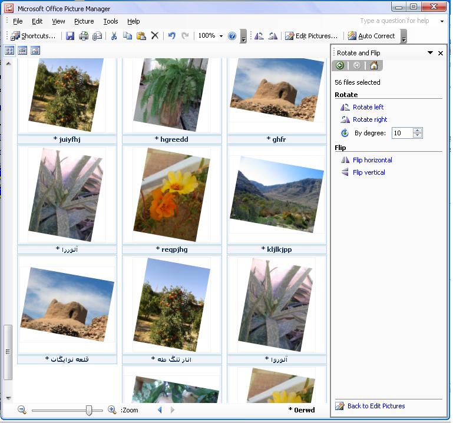The height and width of the screenshot is (423, 463).
Task: Click the hgreedd filename label
Action: [x=172, y=139]
